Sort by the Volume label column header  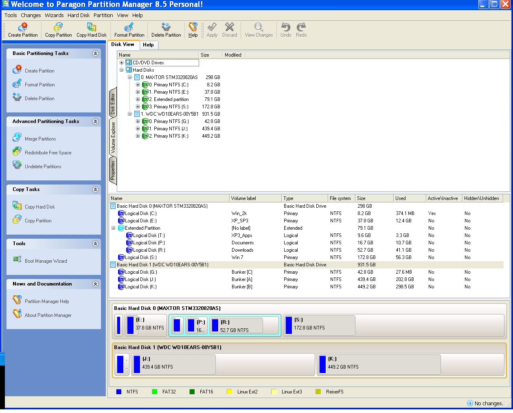pyautogui.click(x=256, y=198)
